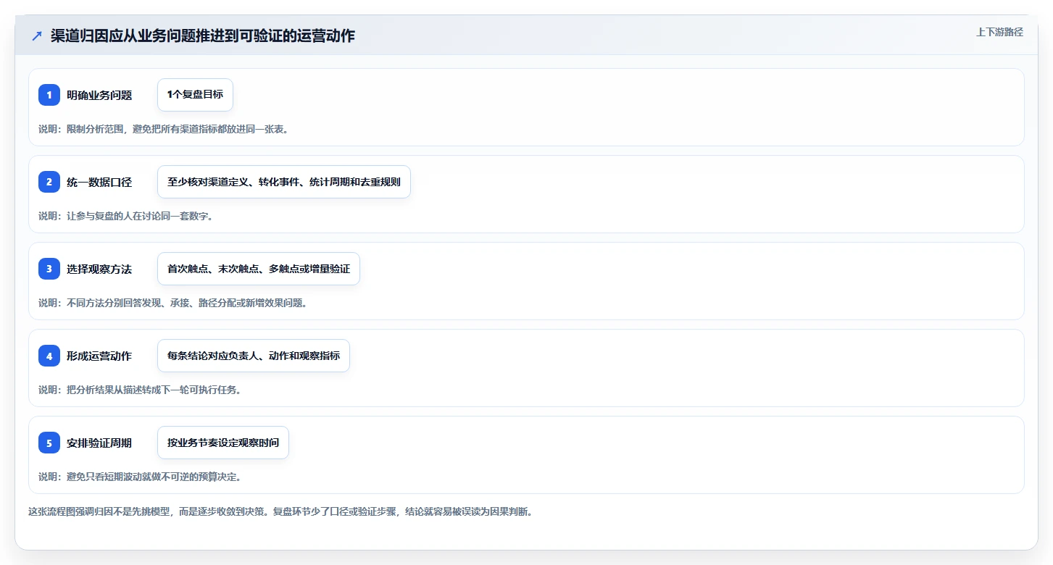Screen dimensions: 1053x565
Task: Select the title 渠道归因应从业务问题推进到可验证的运营动作
Action: 203,36
